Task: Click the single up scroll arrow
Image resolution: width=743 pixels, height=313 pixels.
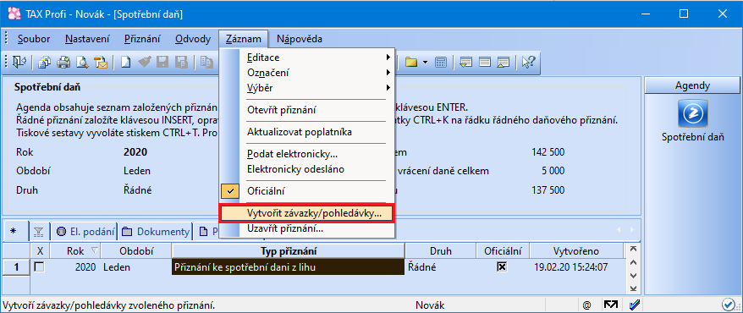Action: pyautogui.click(x=634, y=262)
